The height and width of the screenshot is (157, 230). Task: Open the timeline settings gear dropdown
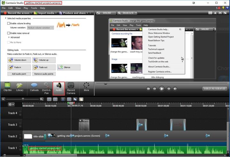coord(11,105)
